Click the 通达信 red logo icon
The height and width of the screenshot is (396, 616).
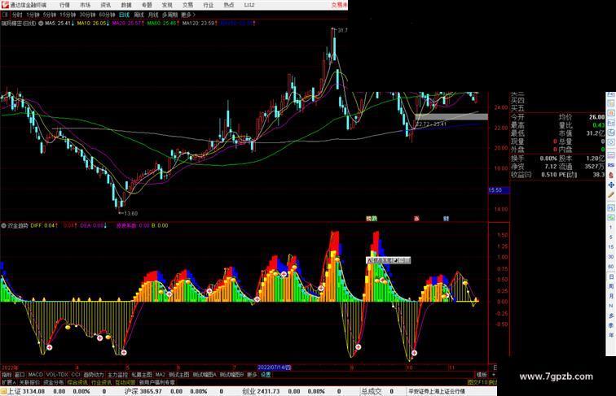pos(5,5)
